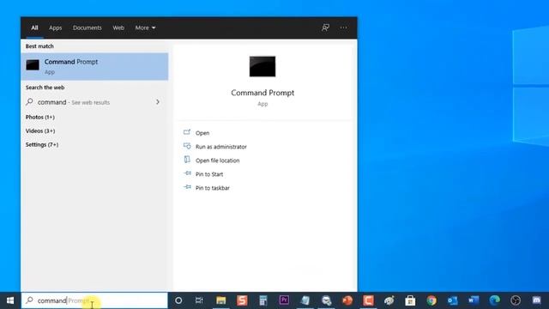549x309 pixels.
Task: Expand the More filter dropdown
Action: coord(145,27)
